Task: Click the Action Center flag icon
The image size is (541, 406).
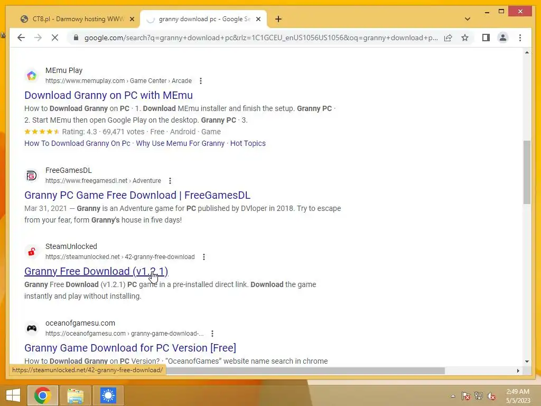Action: click(x=466, y=396)
